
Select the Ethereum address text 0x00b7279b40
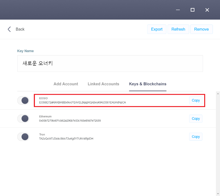(70, 121)
